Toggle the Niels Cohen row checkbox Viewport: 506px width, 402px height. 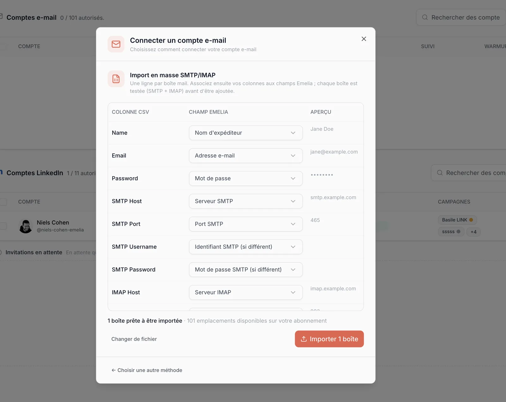[3, 226]
